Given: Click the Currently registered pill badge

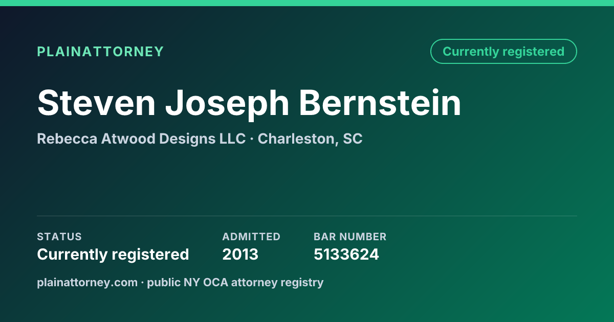Looking at the screenshot, I should (503, 52).
